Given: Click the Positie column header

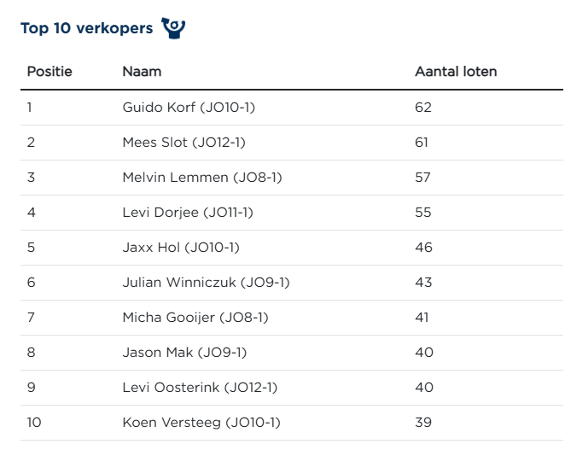Looking at the screenshot, I should [x=50, y=72].
